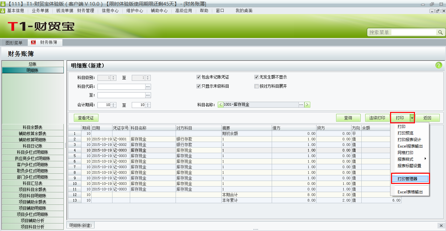Click the green help question mark icon
The image size is (446, 231).
pos(438,65)
